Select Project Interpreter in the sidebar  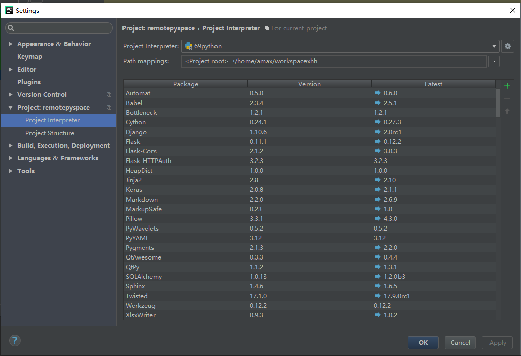coord(58,120)
